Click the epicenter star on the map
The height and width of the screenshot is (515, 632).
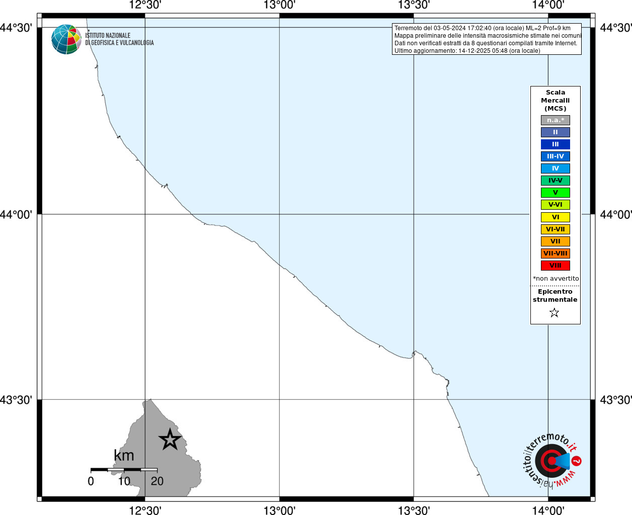[170, 440]
